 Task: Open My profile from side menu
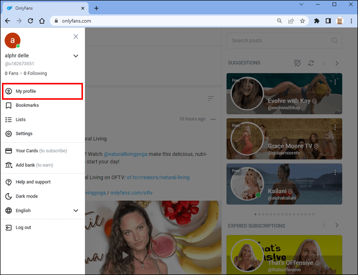pos(42,91)
